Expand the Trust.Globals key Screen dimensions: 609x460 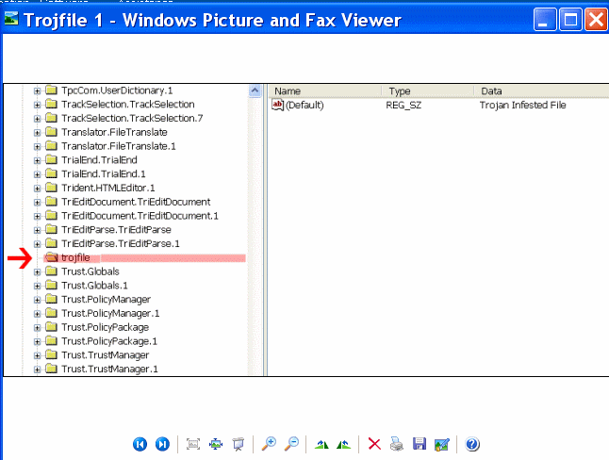[x=37, y=272]
